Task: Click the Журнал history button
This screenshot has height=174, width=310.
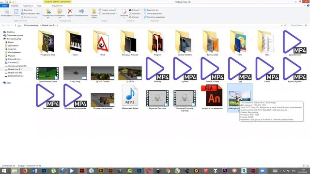Action: point(134,17)
